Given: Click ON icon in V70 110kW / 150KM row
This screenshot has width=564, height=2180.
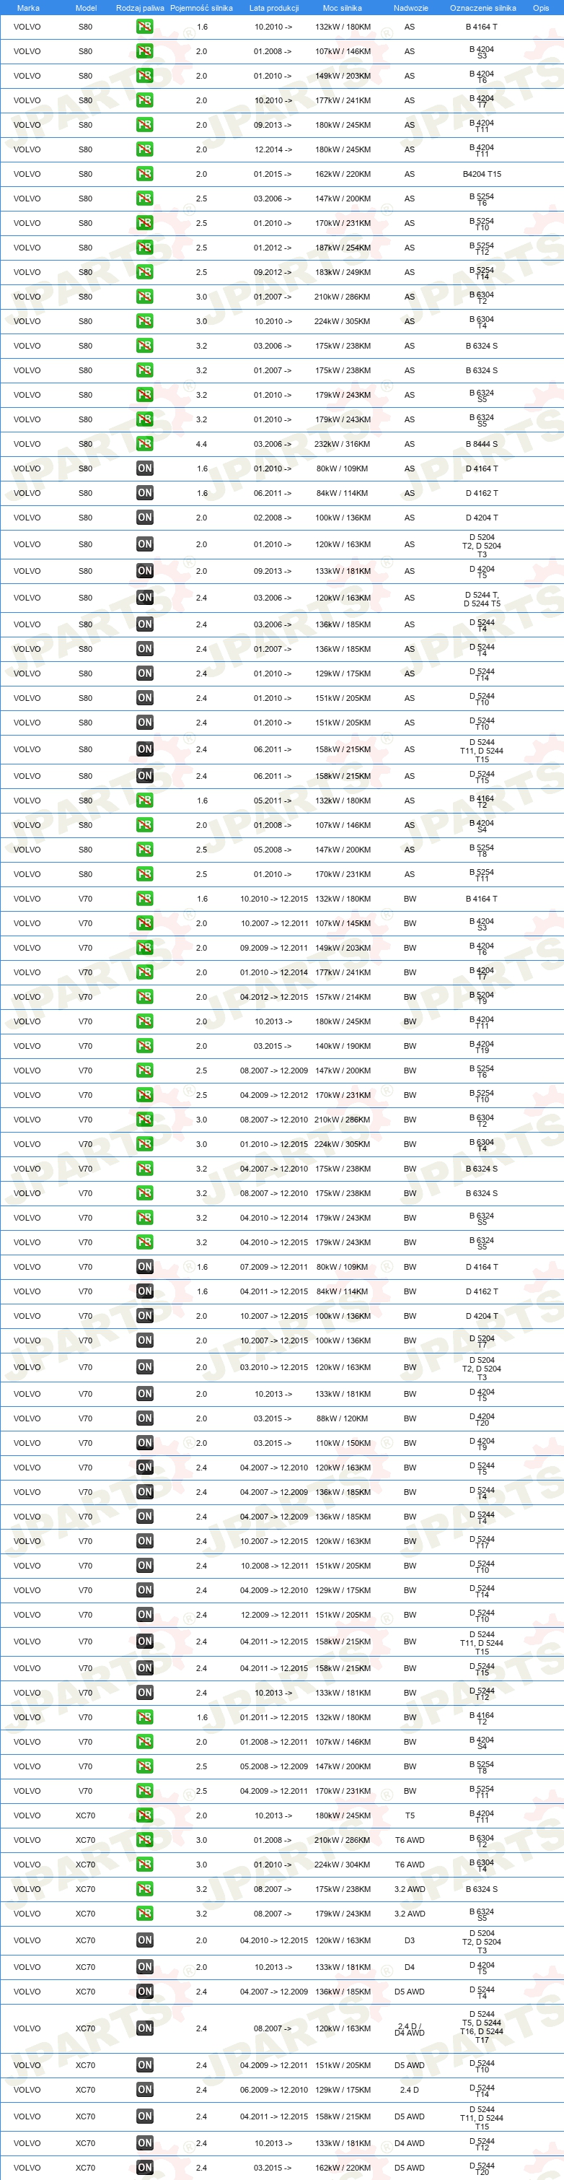Looking at the screenshot, I should tap(144, 1442).
